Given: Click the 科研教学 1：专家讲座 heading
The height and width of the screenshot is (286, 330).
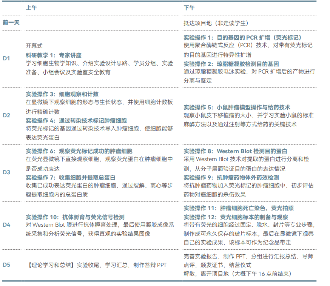Looking at the screenshot, I should [x=53, y=55].
